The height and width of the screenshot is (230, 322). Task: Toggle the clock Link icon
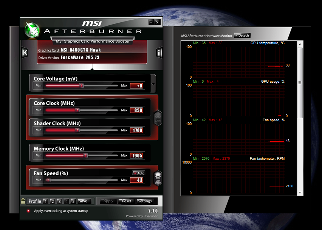pyautogui.click(x=158, y=118)
